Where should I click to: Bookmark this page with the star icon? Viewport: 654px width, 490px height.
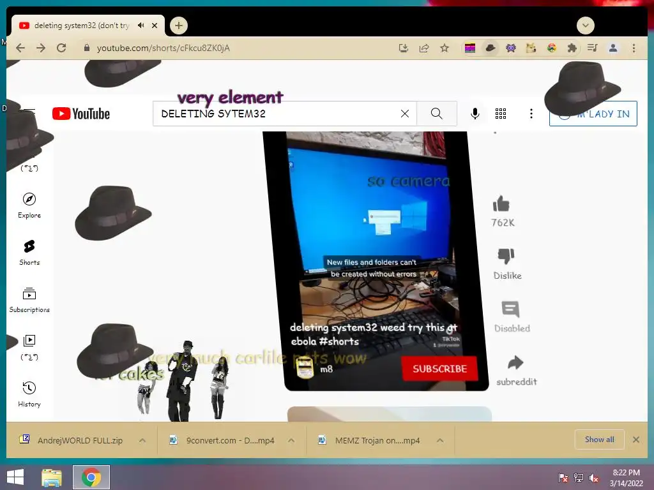pos(445,48)
